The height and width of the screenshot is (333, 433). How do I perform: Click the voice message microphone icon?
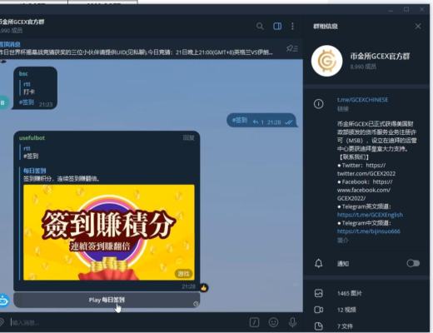[x=292, y=322]
